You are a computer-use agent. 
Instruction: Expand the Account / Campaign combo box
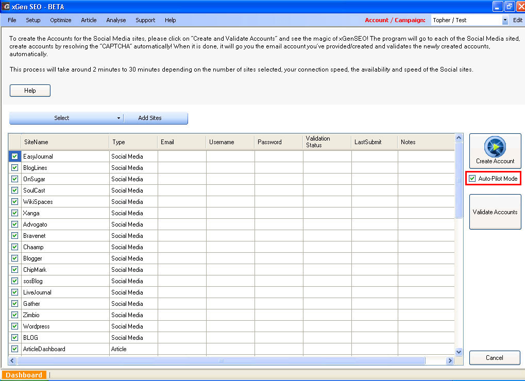pos(505,20)
